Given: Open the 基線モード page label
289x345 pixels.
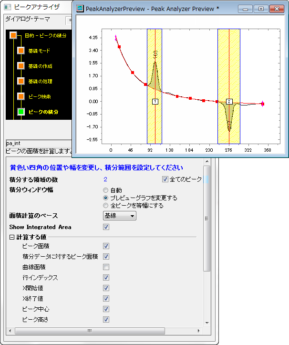Looking at the screenshot, I should 39,51.
